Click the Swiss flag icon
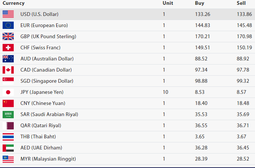The width and height of the screenshot is (255, 168). point(8,47)
